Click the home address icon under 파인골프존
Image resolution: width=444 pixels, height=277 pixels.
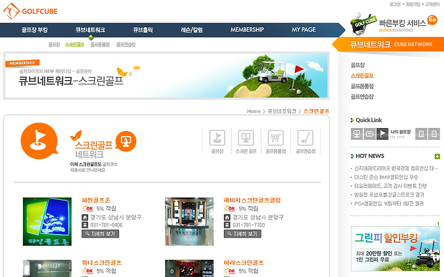click(x=85, y=217)
